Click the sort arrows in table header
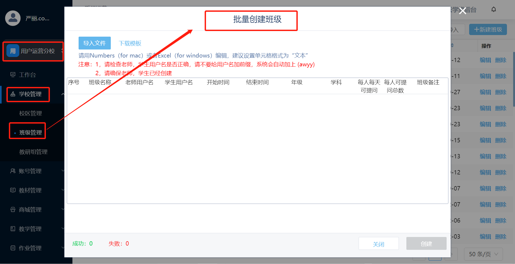 [x=452, y=45]
